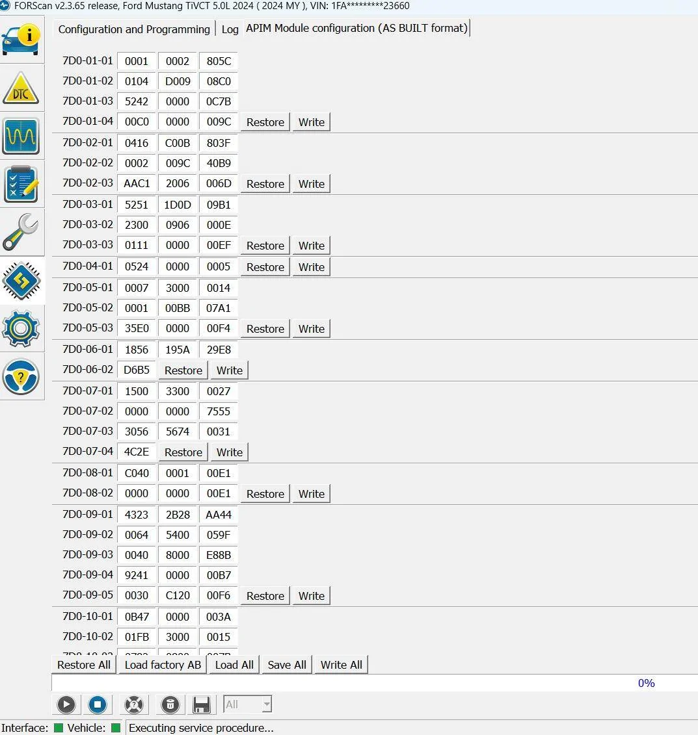Image resolution: width=698 pixels, height=735 pixels.
Task: Edit the AAC1 field in 7D0-02-03
Action: pyautogui.click(x=137, y=183)
